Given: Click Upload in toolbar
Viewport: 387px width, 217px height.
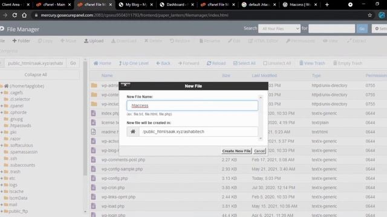Looking at the screenshot, I should 94,41.
